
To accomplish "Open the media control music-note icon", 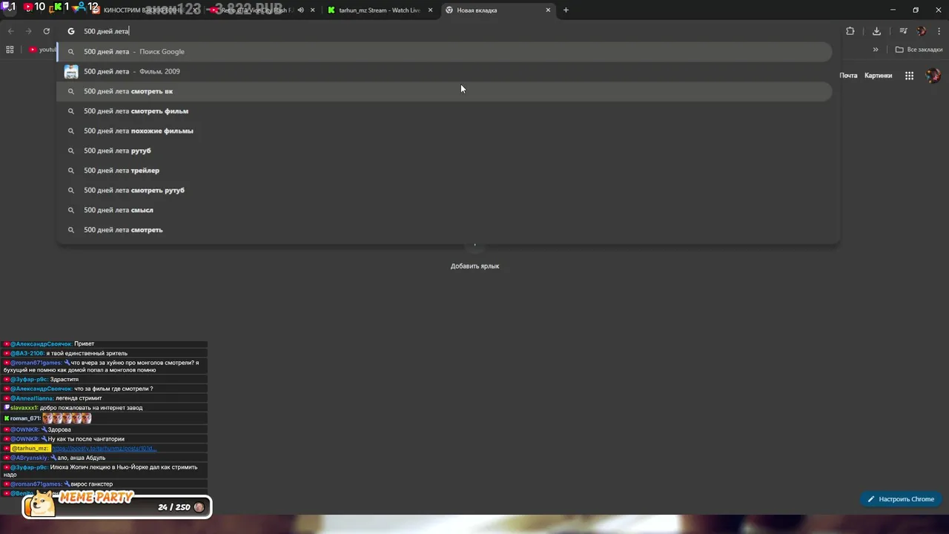I will click(x=903, y=31).
